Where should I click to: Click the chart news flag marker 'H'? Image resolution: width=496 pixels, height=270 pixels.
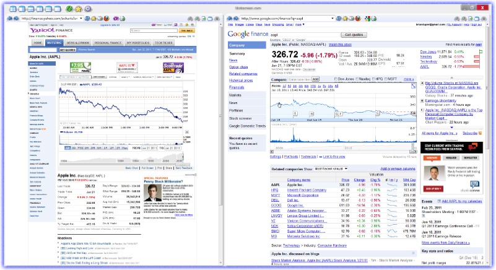point(311,113)
